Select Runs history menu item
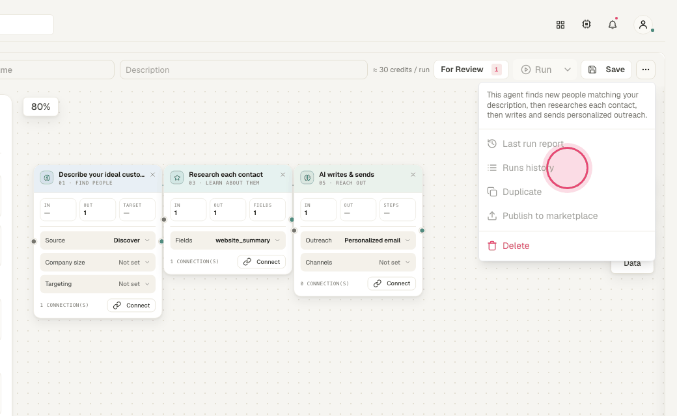Screen dimensions: 677x416 click(x=567, y=168)
